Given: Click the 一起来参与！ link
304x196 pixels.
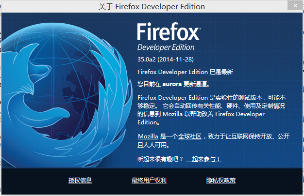Looking at the screenshot, I should 203,159.
